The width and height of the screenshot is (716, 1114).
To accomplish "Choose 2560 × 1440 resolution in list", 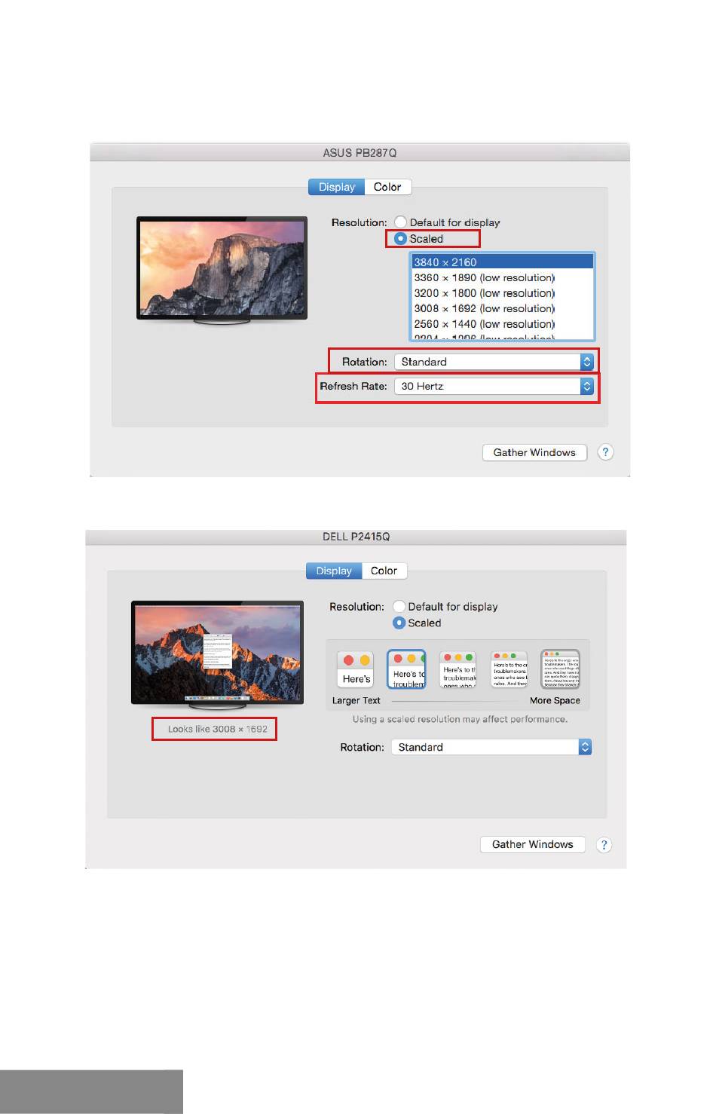I will click(x=503, y=324).
